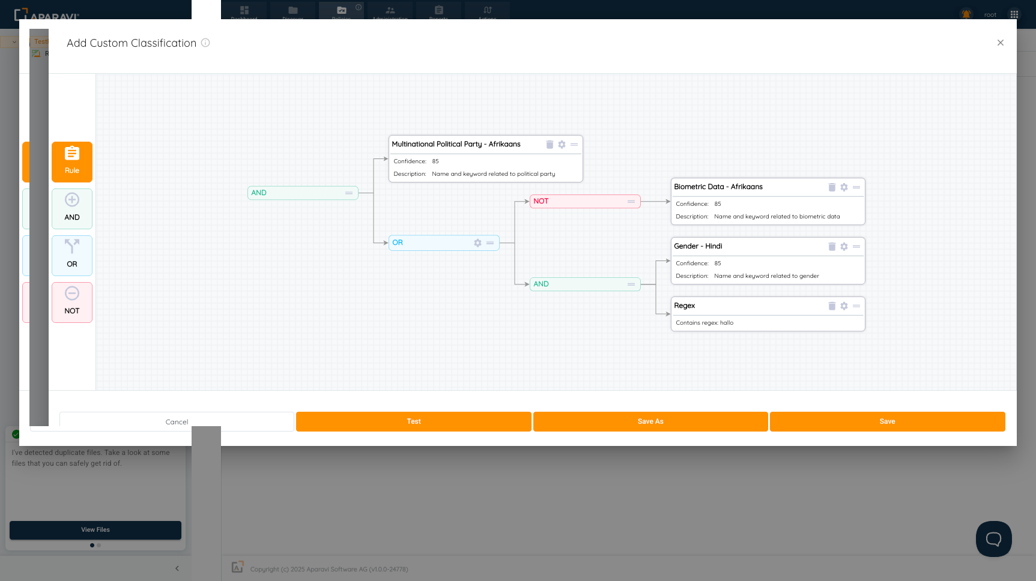The width and height of the screenshot is (1036, 581).
Task: Click drag handle on nested AND node
Action: pyautogui.click(x=631, y=284)
